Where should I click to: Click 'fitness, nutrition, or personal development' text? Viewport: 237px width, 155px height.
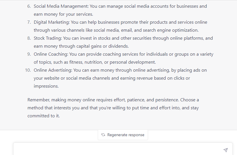click(x=112, y=62)
